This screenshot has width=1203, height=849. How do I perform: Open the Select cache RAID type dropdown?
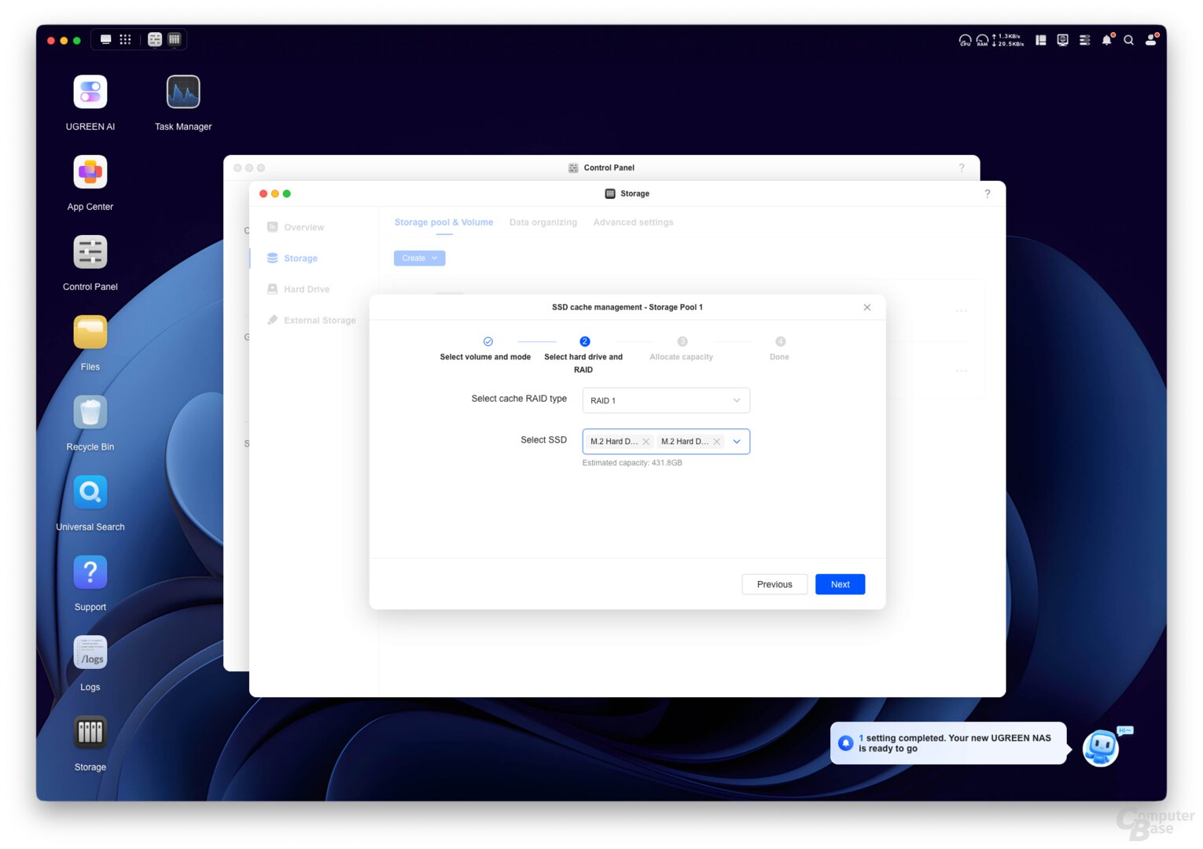(x=666, y=400)
